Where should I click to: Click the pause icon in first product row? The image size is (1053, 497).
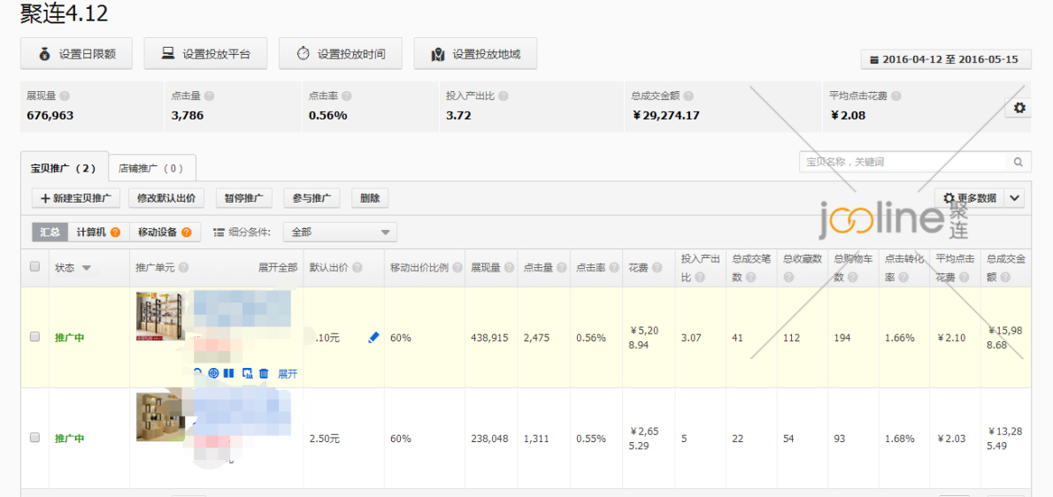coord(228,373)
